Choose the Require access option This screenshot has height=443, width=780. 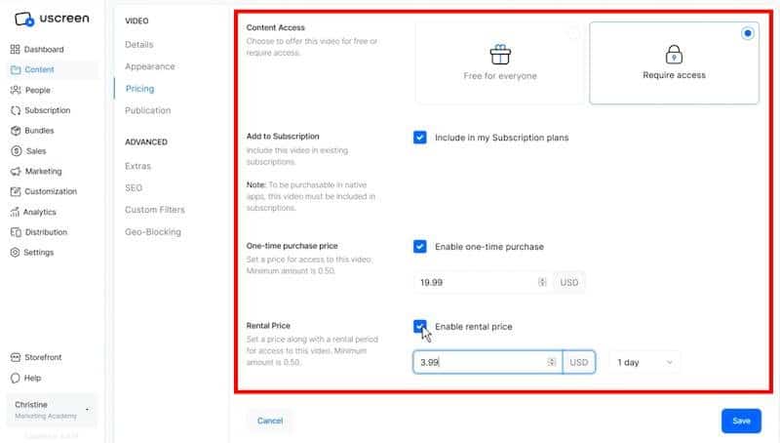674,63
